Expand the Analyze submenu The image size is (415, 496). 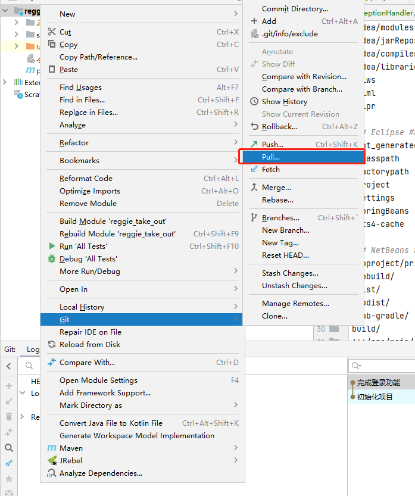click(x=143, y=124)
